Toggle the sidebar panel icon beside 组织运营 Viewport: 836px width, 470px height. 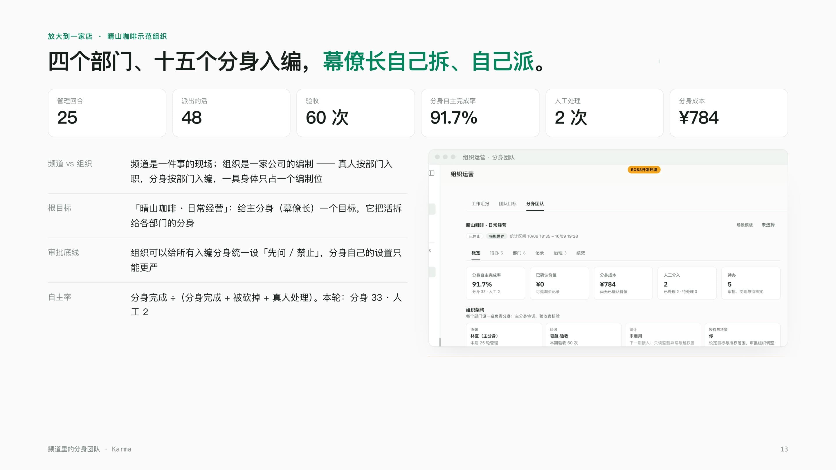[x=432, y=173]
